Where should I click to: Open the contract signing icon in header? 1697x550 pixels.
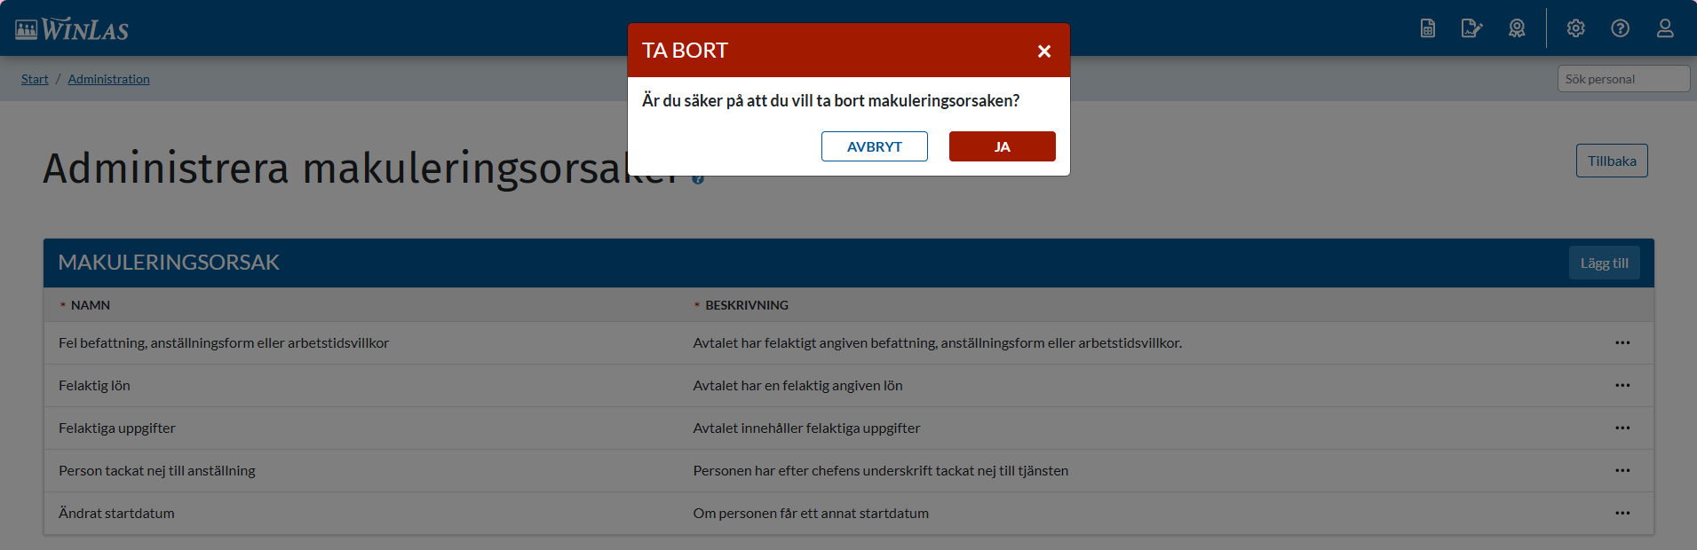[x=1471, y=28]
